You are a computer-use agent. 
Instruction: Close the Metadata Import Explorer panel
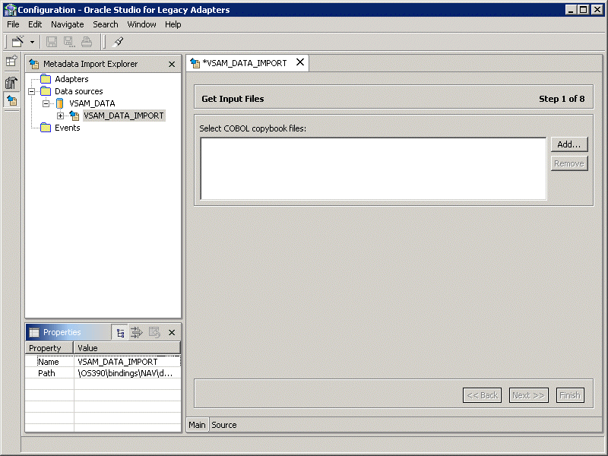(172, 64)
